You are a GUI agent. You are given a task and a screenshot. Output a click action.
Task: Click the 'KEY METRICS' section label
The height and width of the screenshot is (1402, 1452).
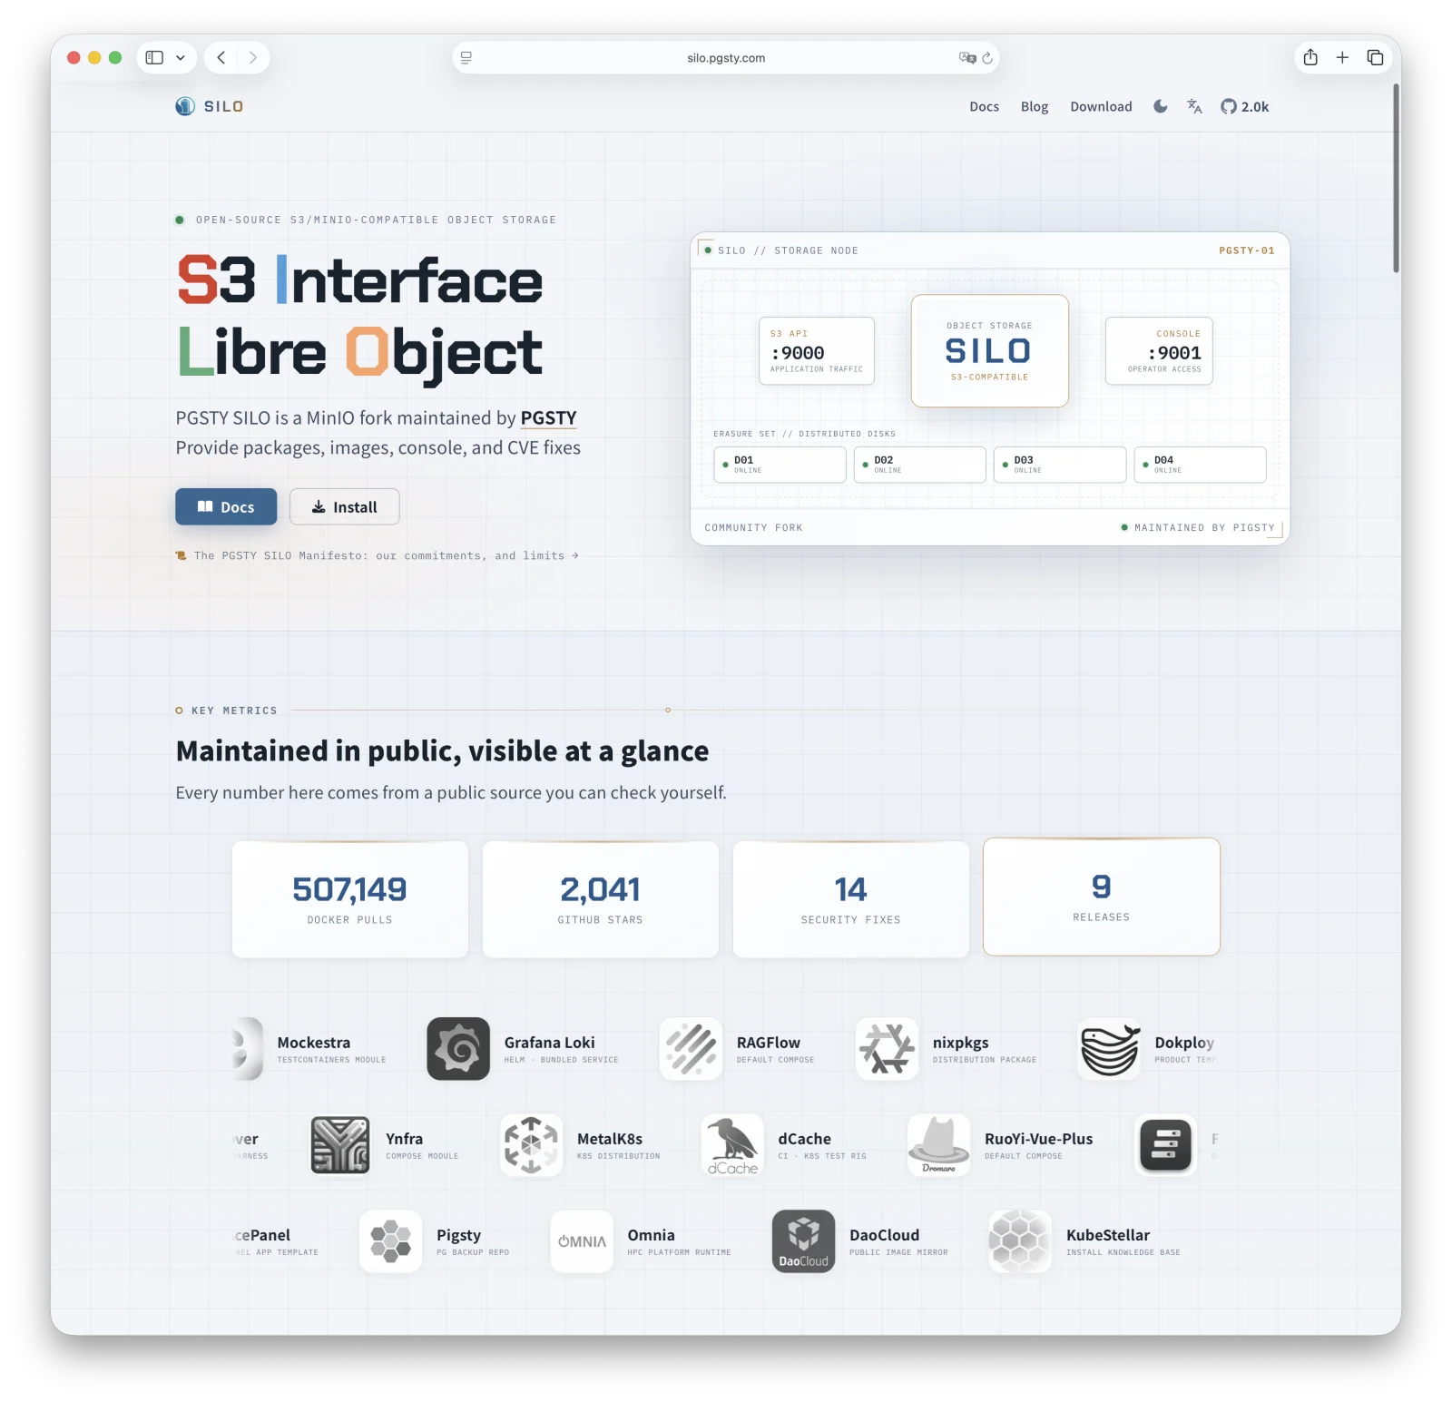pos(234,711)
